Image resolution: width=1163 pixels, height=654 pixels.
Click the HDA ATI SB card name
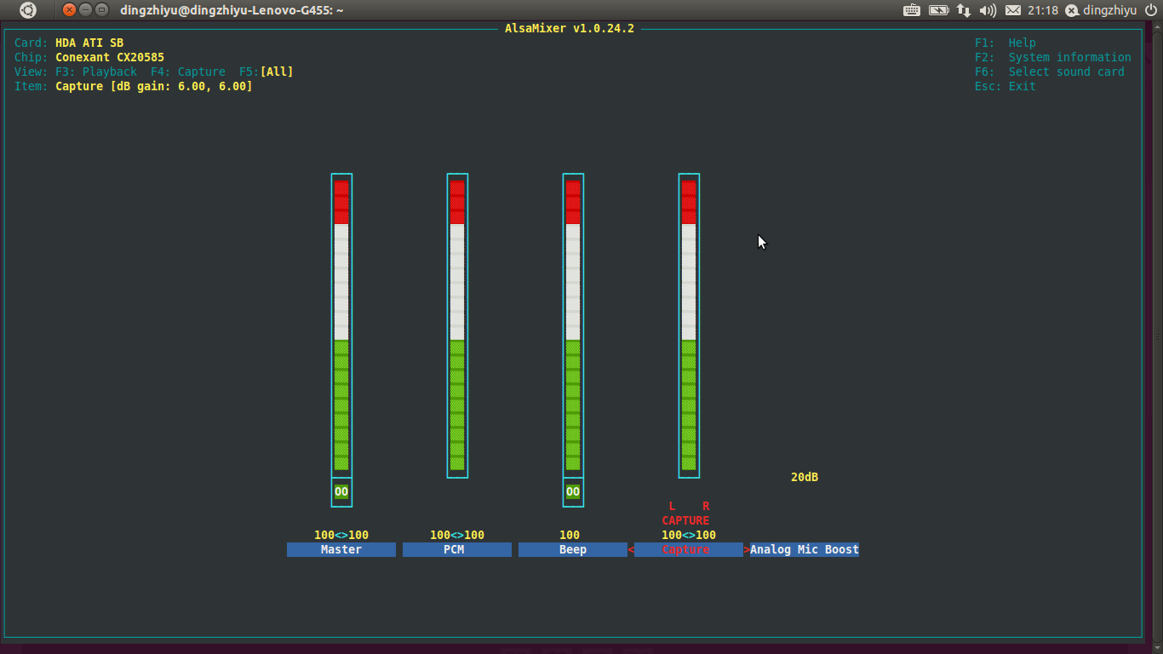89,43
